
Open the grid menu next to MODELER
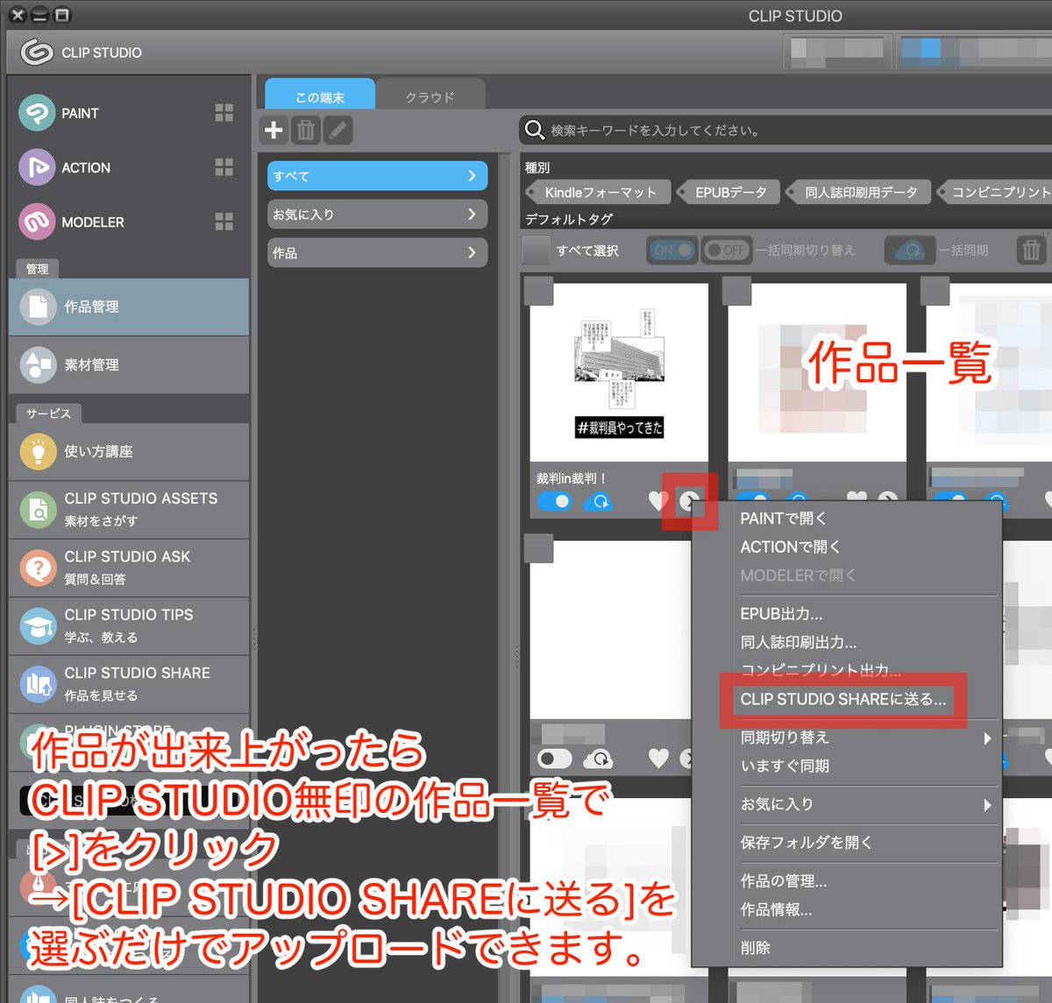(x=224, y=222)
